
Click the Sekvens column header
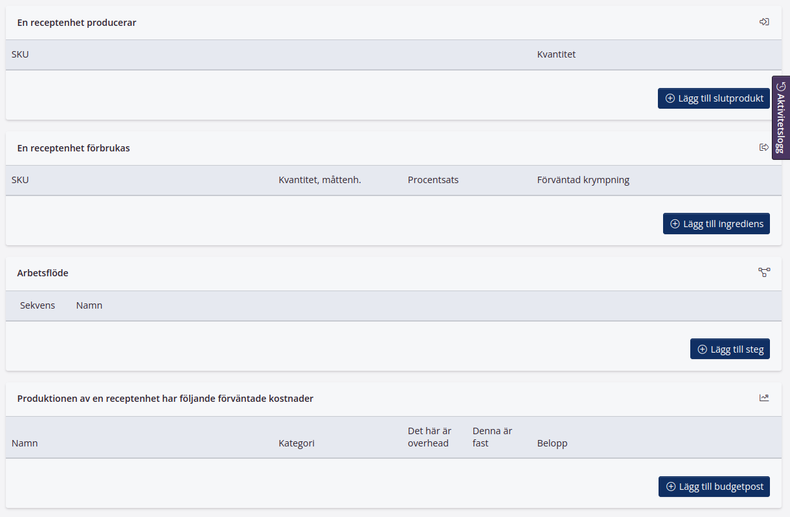38,305
